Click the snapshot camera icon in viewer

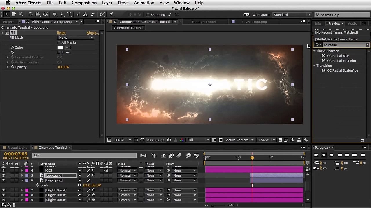click(169, 140)
